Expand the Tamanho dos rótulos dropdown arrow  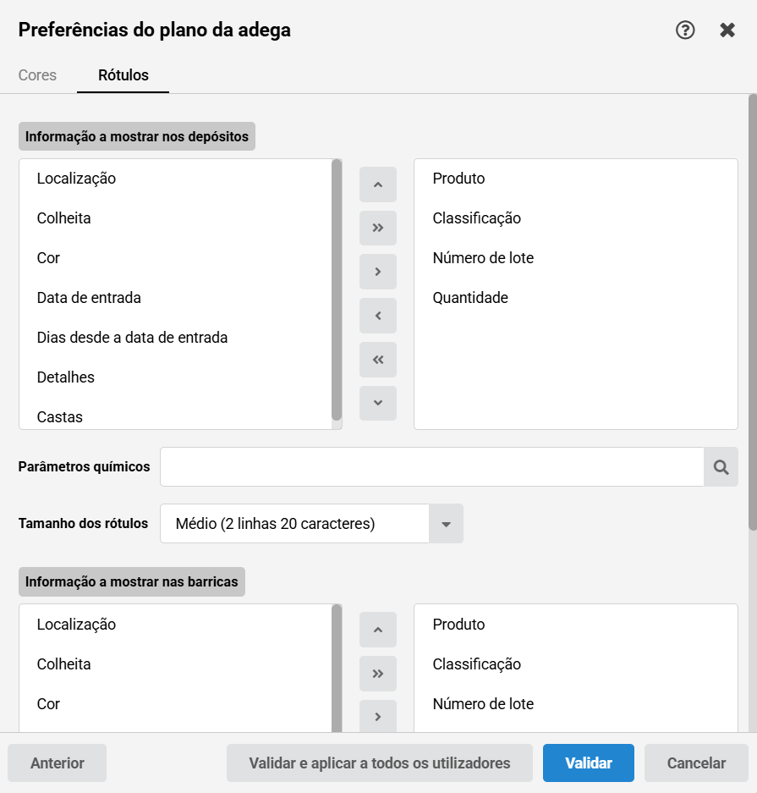click(446, 523)
